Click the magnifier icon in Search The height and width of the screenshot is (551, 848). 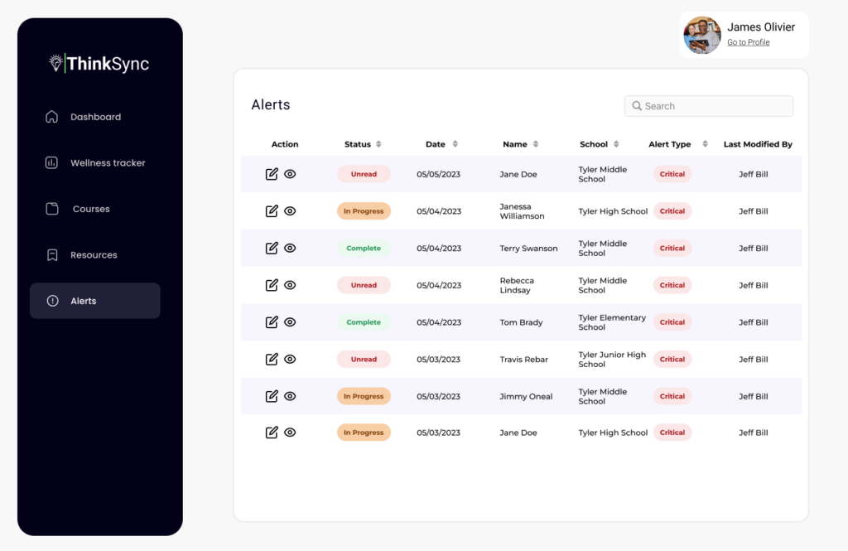pyautogui.click(x=637, y=106)
